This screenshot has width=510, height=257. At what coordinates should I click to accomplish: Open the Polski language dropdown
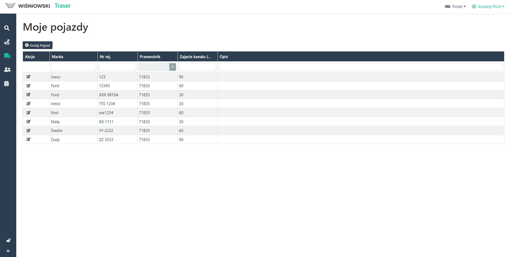point(455,7)
